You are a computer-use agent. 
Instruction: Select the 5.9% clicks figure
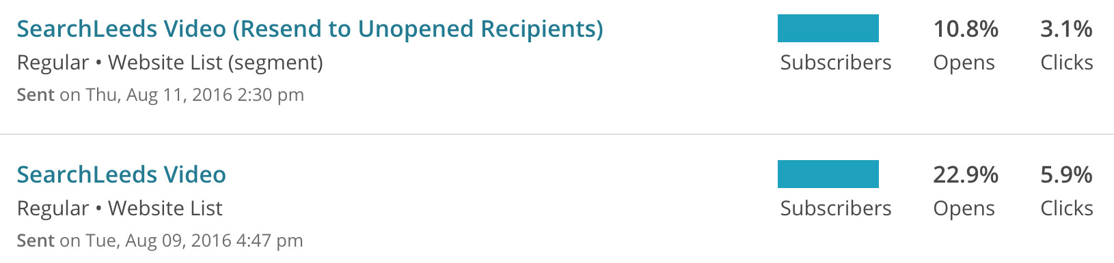pyautogui.click(x=1066, y=174)
